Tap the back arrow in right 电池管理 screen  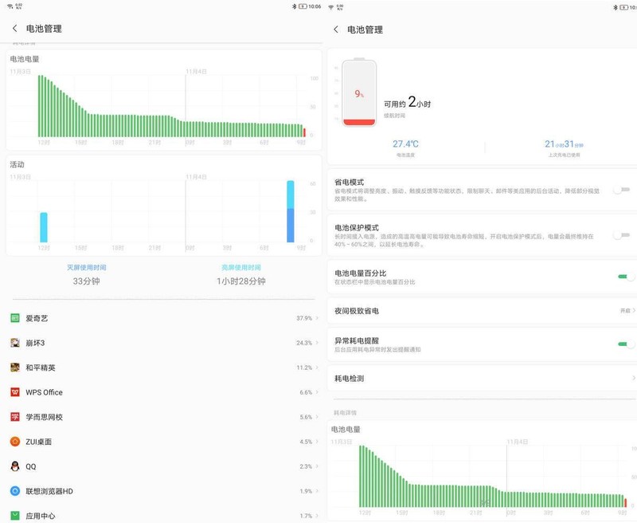pyautogui.click(x=336, y=29)
